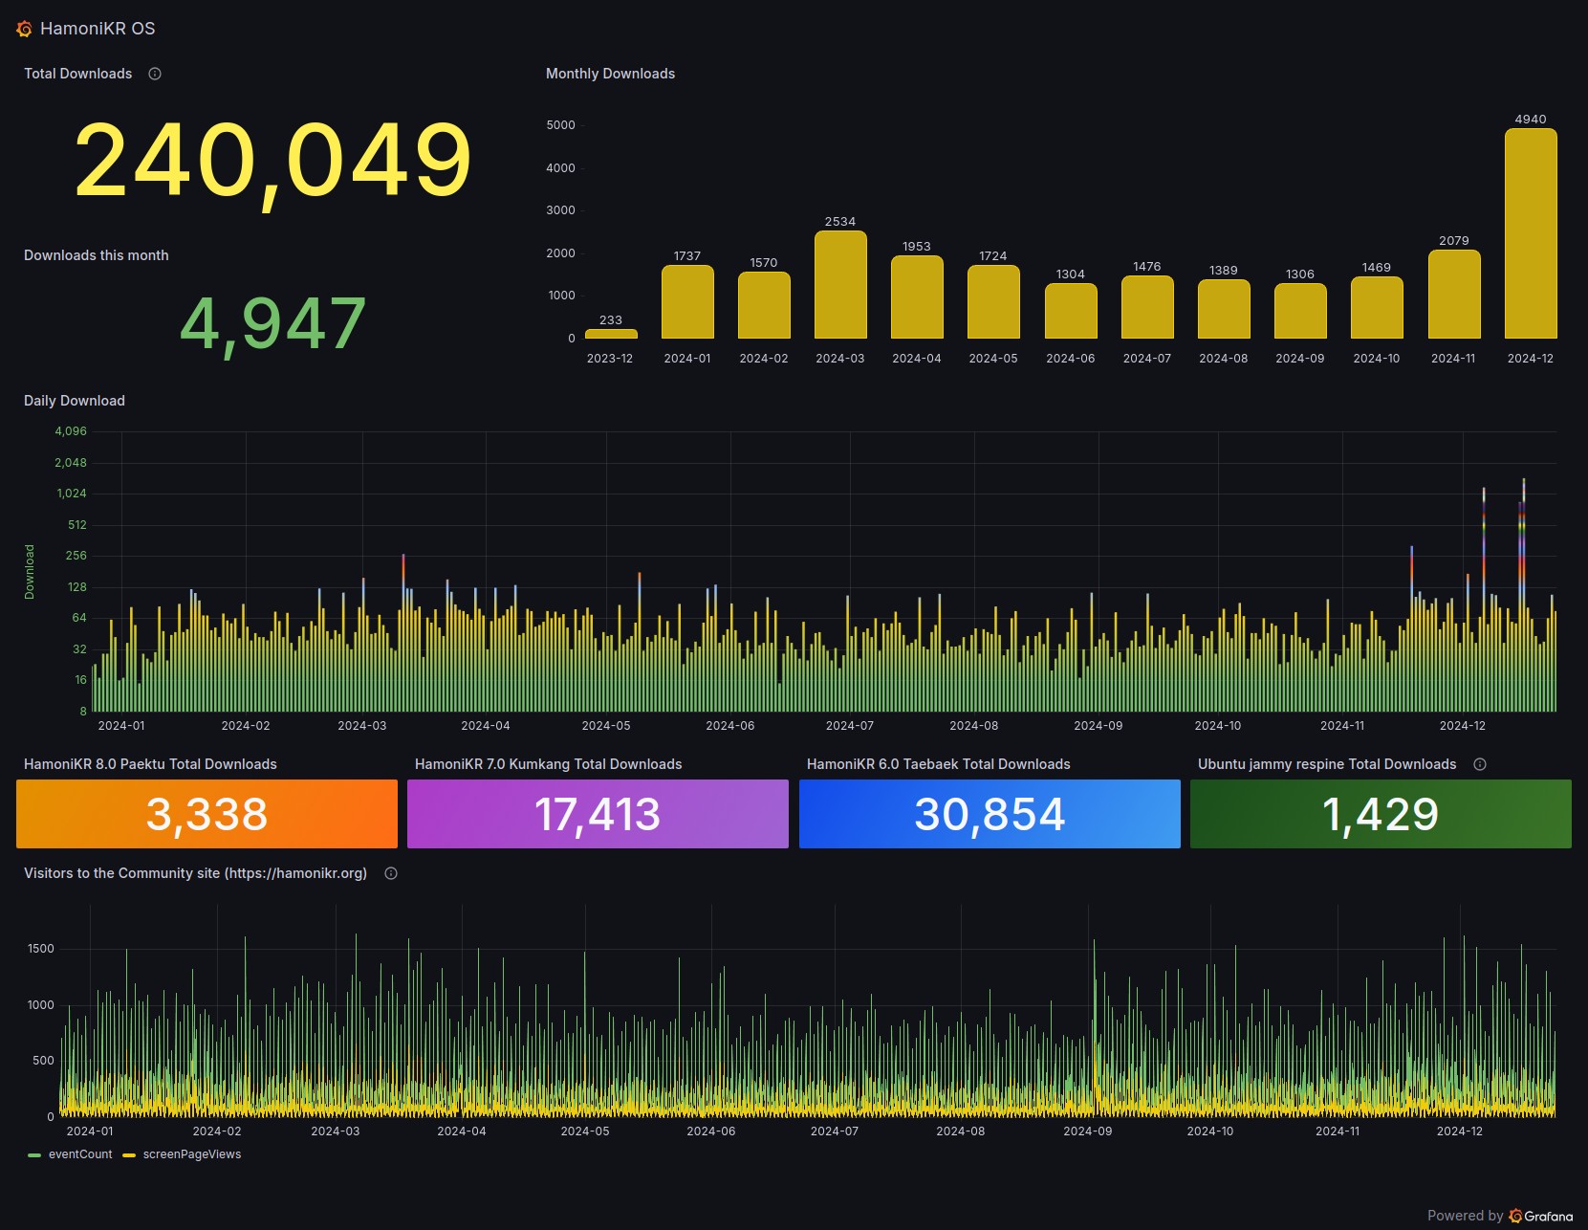The height and width of the screenshot is (1230, 1588).
Task: Click the blue 30,854 Taebaek stat tile
Action: [x=990, y=814]
